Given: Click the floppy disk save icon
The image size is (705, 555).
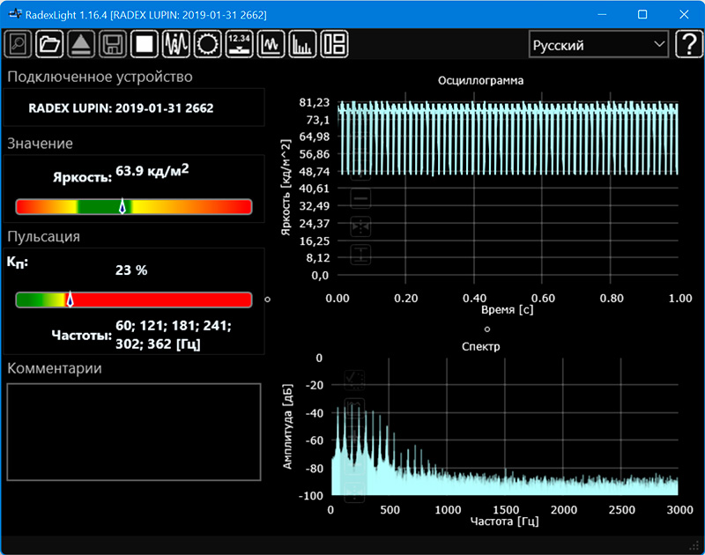Looking at the screenshot, I should coord(112,44).
